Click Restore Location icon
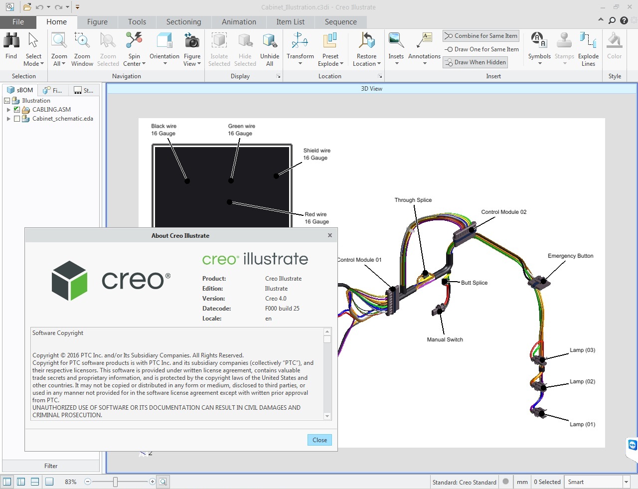The height and width of the screenshot is (489, 638). pyautogui.click(x=367, y=41)
